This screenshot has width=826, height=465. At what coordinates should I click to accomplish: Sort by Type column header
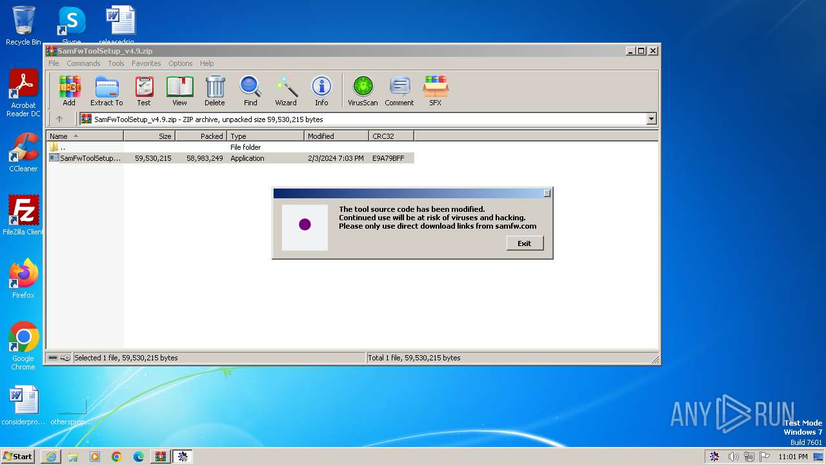click(x=265, y=136)
